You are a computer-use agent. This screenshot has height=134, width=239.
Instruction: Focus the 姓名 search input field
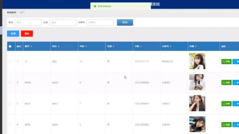pos(63,22)
